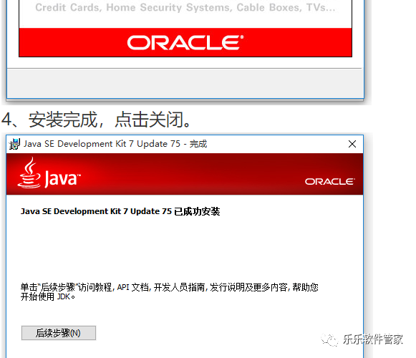Screen dimensions: 416x358
Task: Click the 发行说明及更多内容 text
Action: [248, 287]
